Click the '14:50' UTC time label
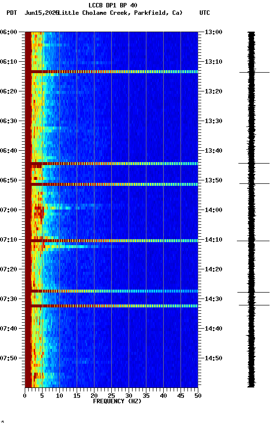Image resolution: width=273 pixels, height=427 pixels. pos(214,359)
